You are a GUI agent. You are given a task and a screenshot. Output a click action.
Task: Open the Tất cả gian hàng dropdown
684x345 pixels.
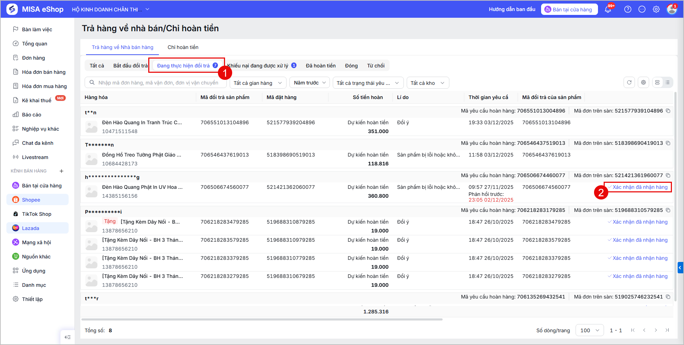click(258, 83)
